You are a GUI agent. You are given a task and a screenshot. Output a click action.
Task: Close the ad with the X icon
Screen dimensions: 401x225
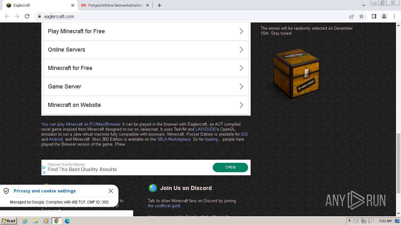pyautogui.click(x=44, y=172)
